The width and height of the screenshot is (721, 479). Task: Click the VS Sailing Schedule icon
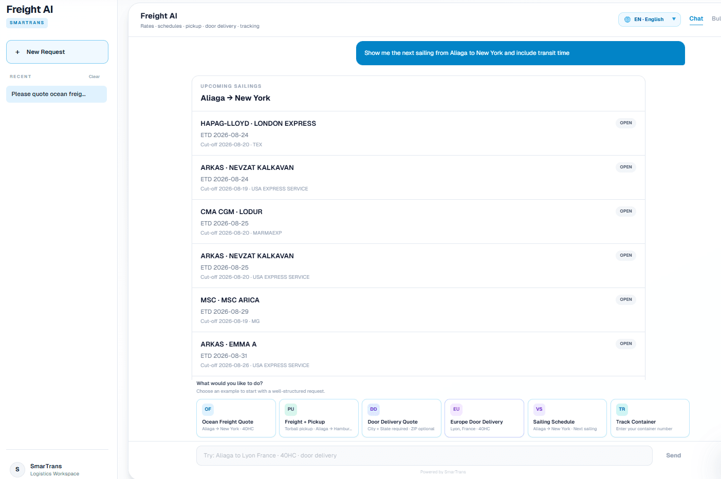pyautogui.click(x=539, y=409)
